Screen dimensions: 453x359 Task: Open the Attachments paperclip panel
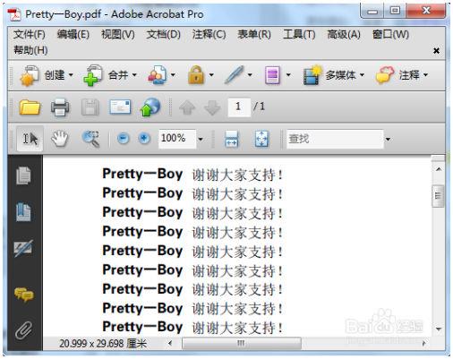23,330
